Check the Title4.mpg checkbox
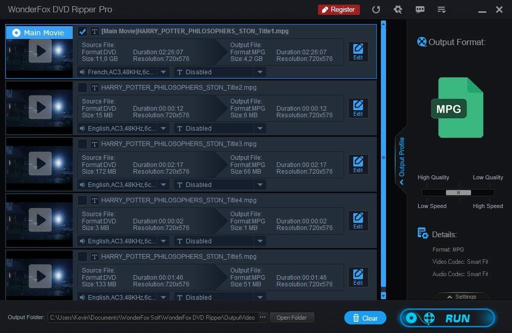Image resolution: width=512 pixels, height=333 pixels. tap(82, 200)
